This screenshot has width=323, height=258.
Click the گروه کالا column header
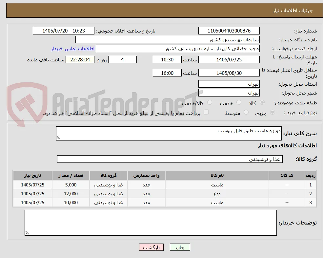point(109,175)
